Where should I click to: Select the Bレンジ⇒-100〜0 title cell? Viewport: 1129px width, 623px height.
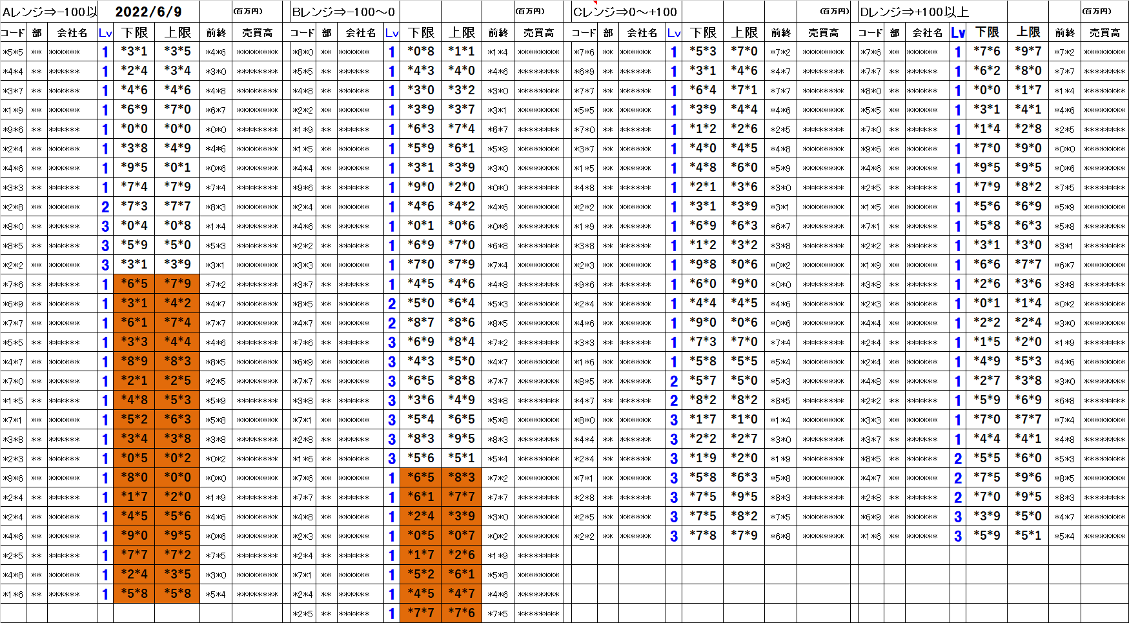pyautogui.click(x=344, y=12)
